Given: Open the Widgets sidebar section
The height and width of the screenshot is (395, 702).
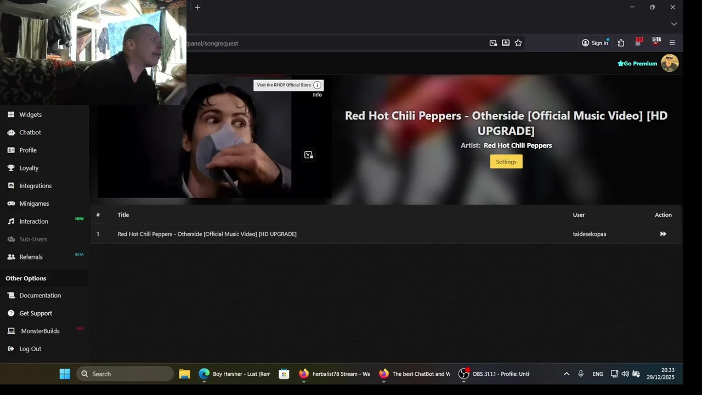Looking at the screenshot, I should pos(30,115).
